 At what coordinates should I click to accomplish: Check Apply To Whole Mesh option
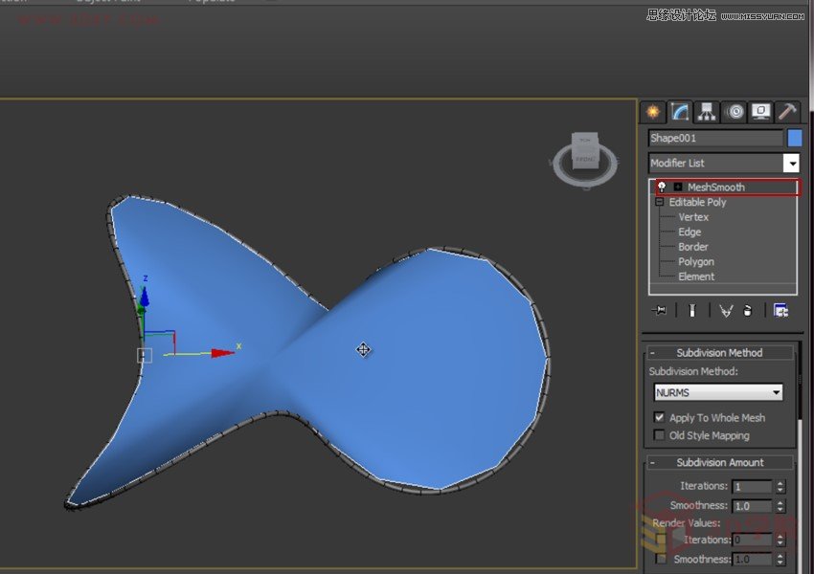[x=659, y=417]
